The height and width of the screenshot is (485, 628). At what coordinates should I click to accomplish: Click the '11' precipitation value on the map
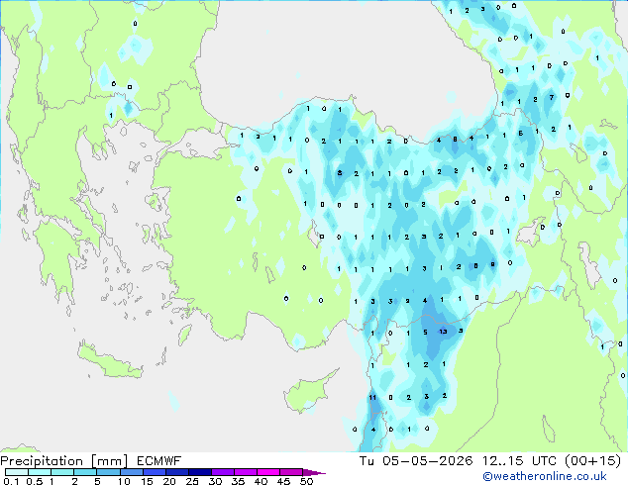pyautogui.click(x=372, y=397)
